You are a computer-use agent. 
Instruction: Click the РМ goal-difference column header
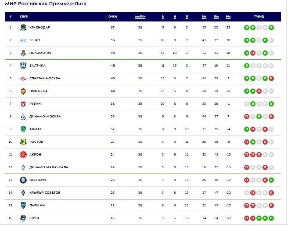click(228, 17)
